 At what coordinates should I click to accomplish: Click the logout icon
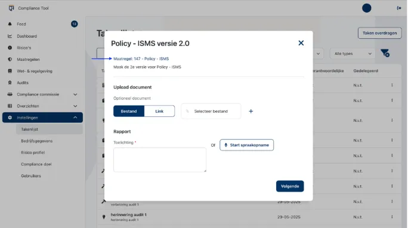point(399,8)
